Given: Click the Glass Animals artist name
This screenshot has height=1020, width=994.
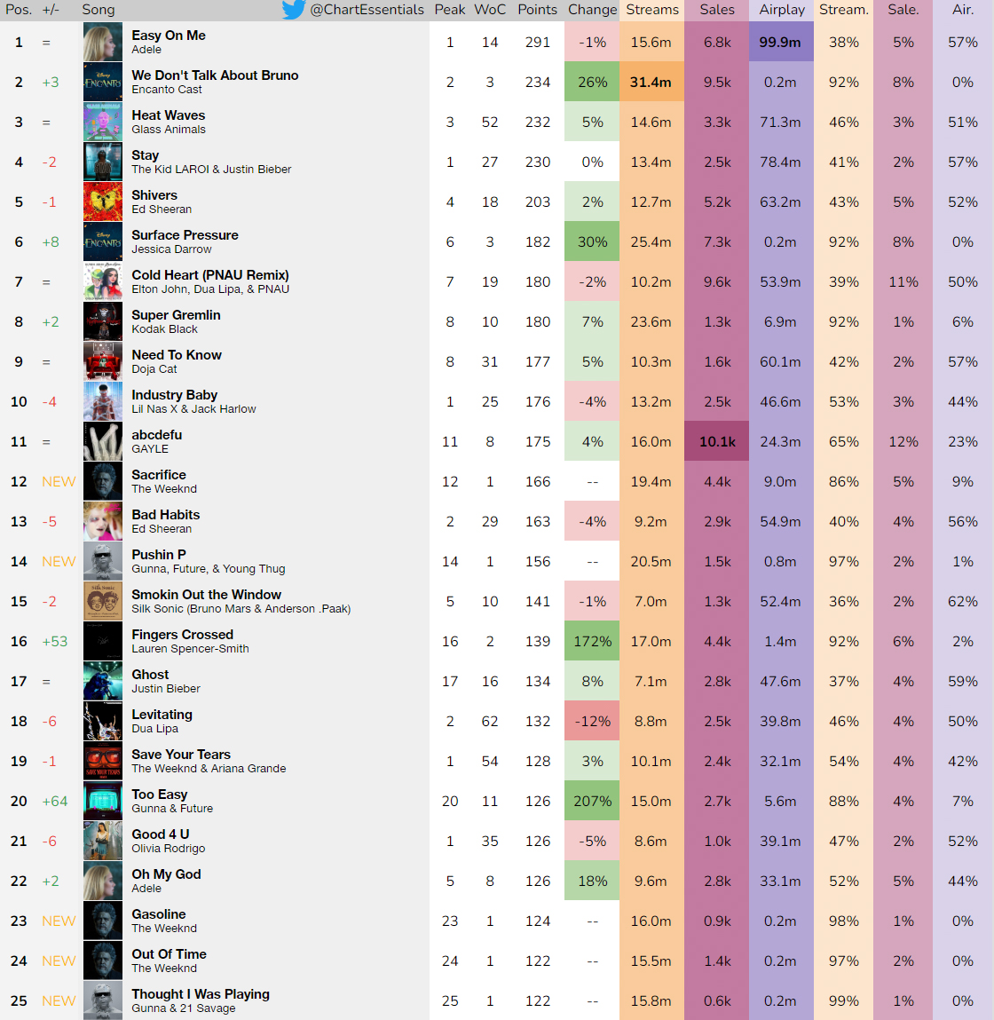Looking at the screenshot, I should tap(169, 130).
